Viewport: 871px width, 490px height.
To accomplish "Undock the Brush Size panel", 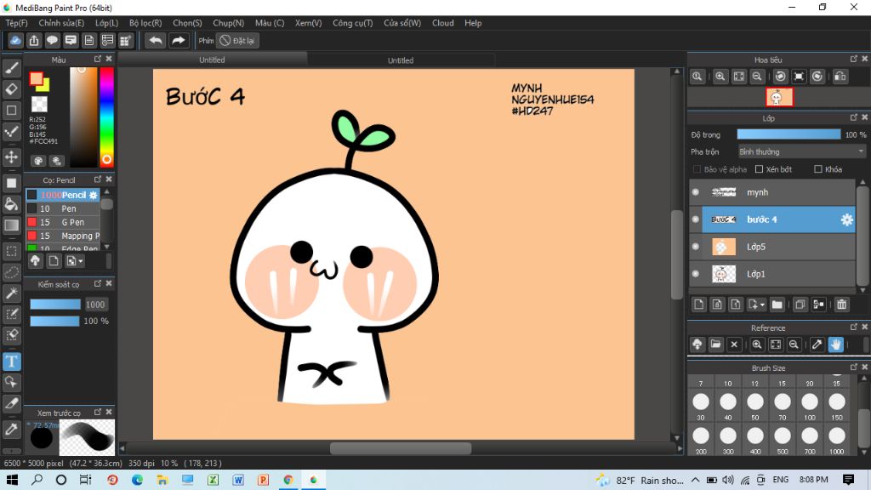I will [854, 367].
